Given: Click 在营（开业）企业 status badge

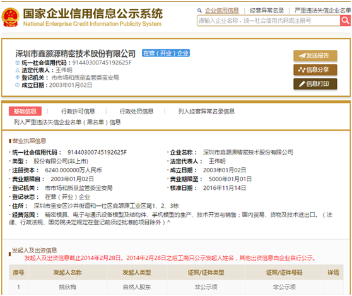Looking at the screenshot, I should click(166, 53).
